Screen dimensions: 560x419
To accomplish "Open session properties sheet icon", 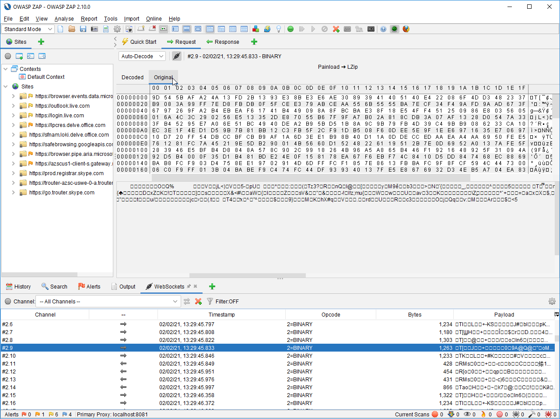I will 106,29.
